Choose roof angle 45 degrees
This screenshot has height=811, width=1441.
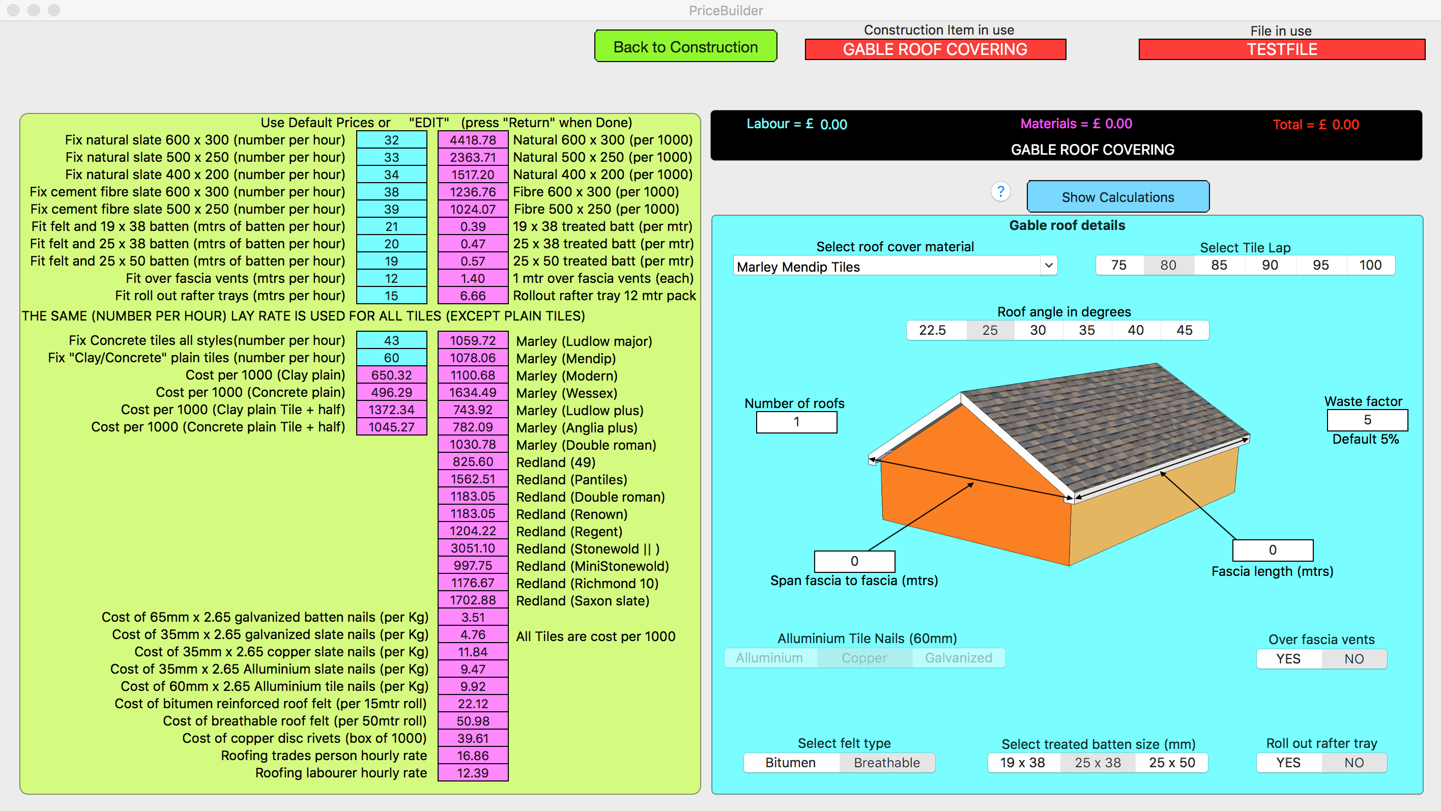click(1185, 330)
